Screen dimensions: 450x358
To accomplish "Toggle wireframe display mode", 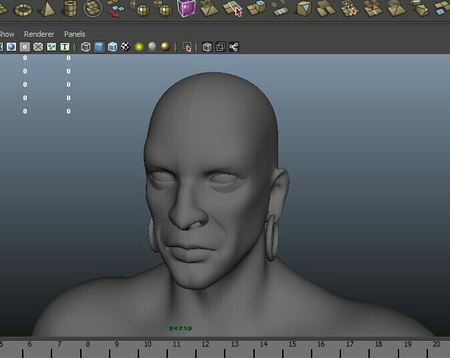I will click(86, 47).
